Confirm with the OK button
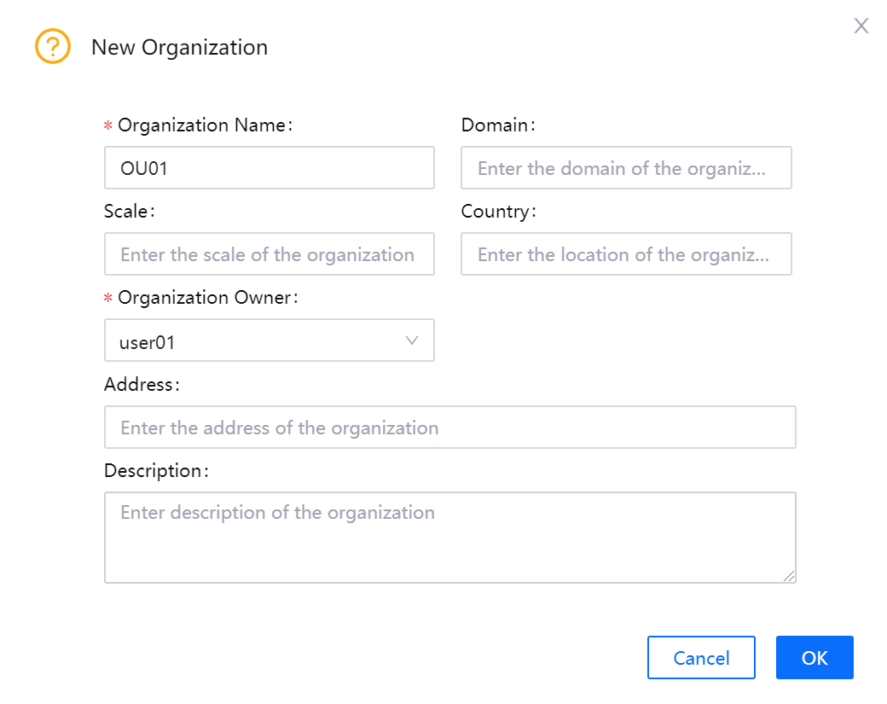This screenshot has width=887, height=704. point(814,658)
